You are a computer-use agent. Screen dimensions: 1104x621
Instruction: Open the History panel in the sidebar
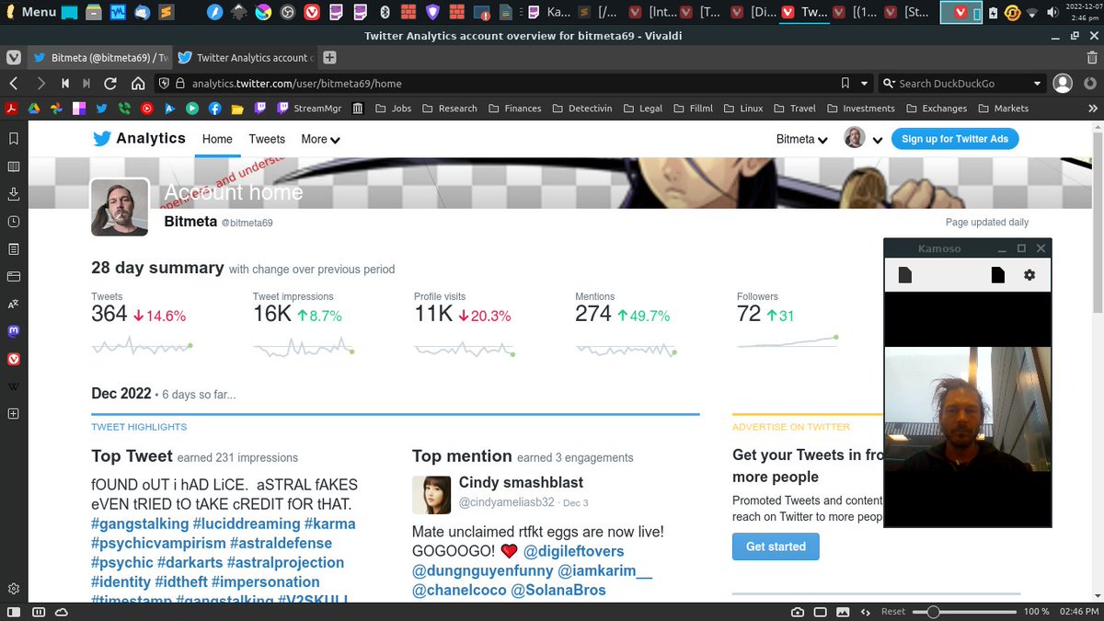(14, 222)
